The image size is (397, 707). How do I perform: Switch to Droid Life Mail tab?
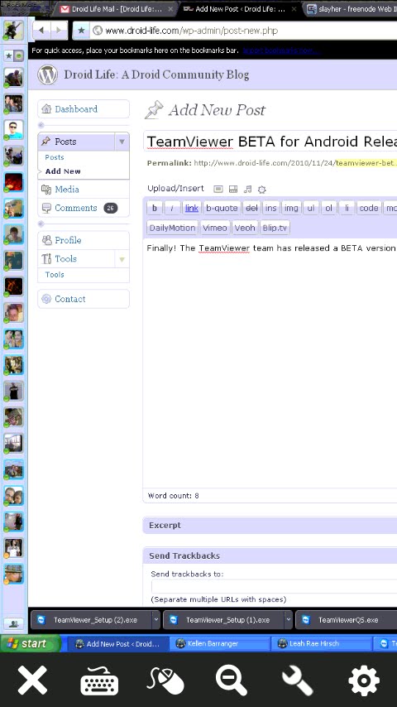116,8
